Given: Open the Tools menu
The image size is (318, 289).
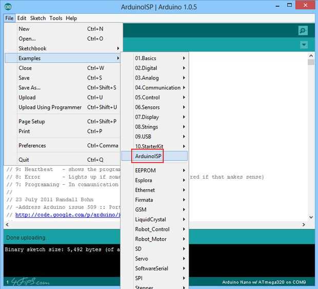Looking at the screenshot, I should (56, 18).
